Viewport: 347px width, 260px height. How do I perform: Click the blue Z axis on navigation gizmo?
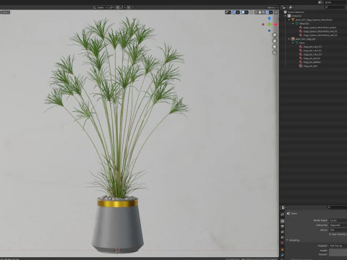point(269,18)
